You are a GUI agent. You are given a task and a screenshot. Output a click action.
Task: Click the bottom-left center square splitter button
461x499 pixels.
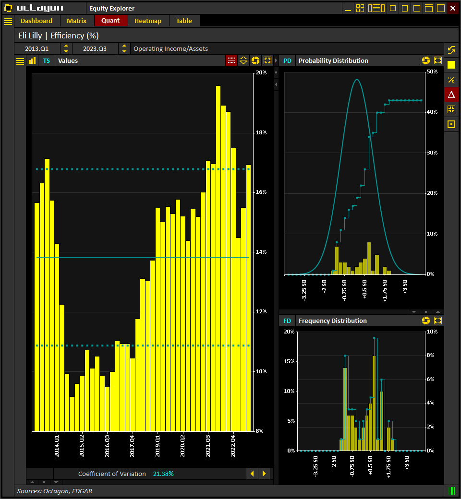pyautogui.click(x=44, y=482)
